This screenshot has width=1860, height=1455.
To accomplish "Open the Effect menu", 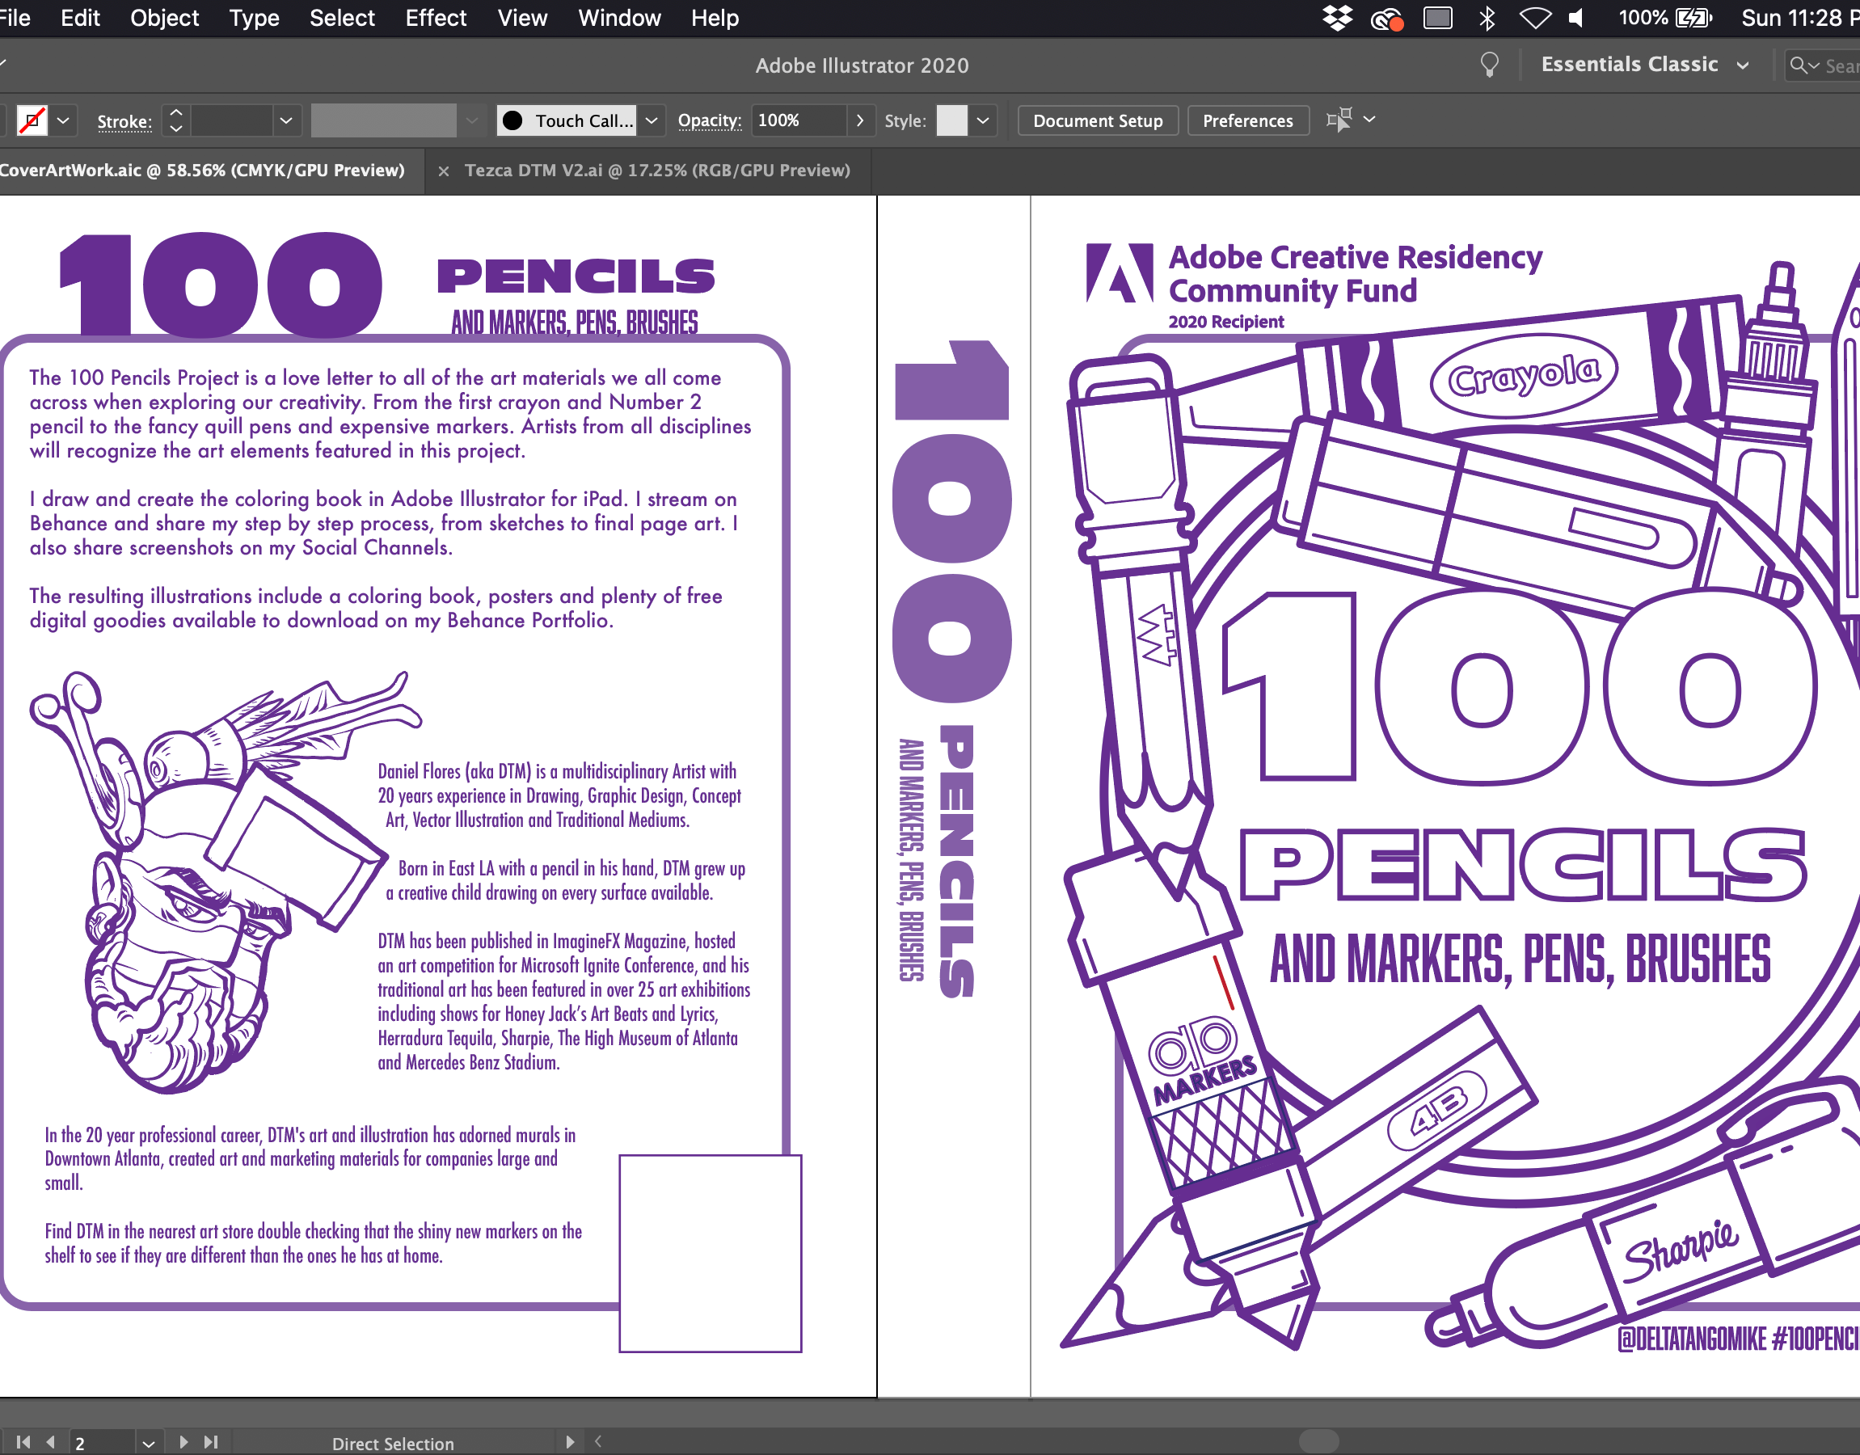I will pyautogui.click(x=435, y=18).
